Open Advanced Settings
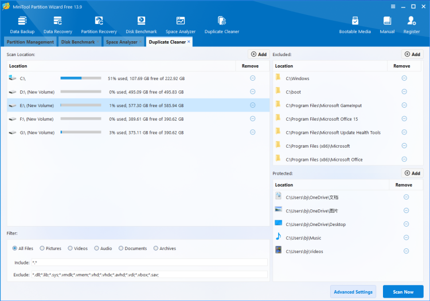 point(353,292)
